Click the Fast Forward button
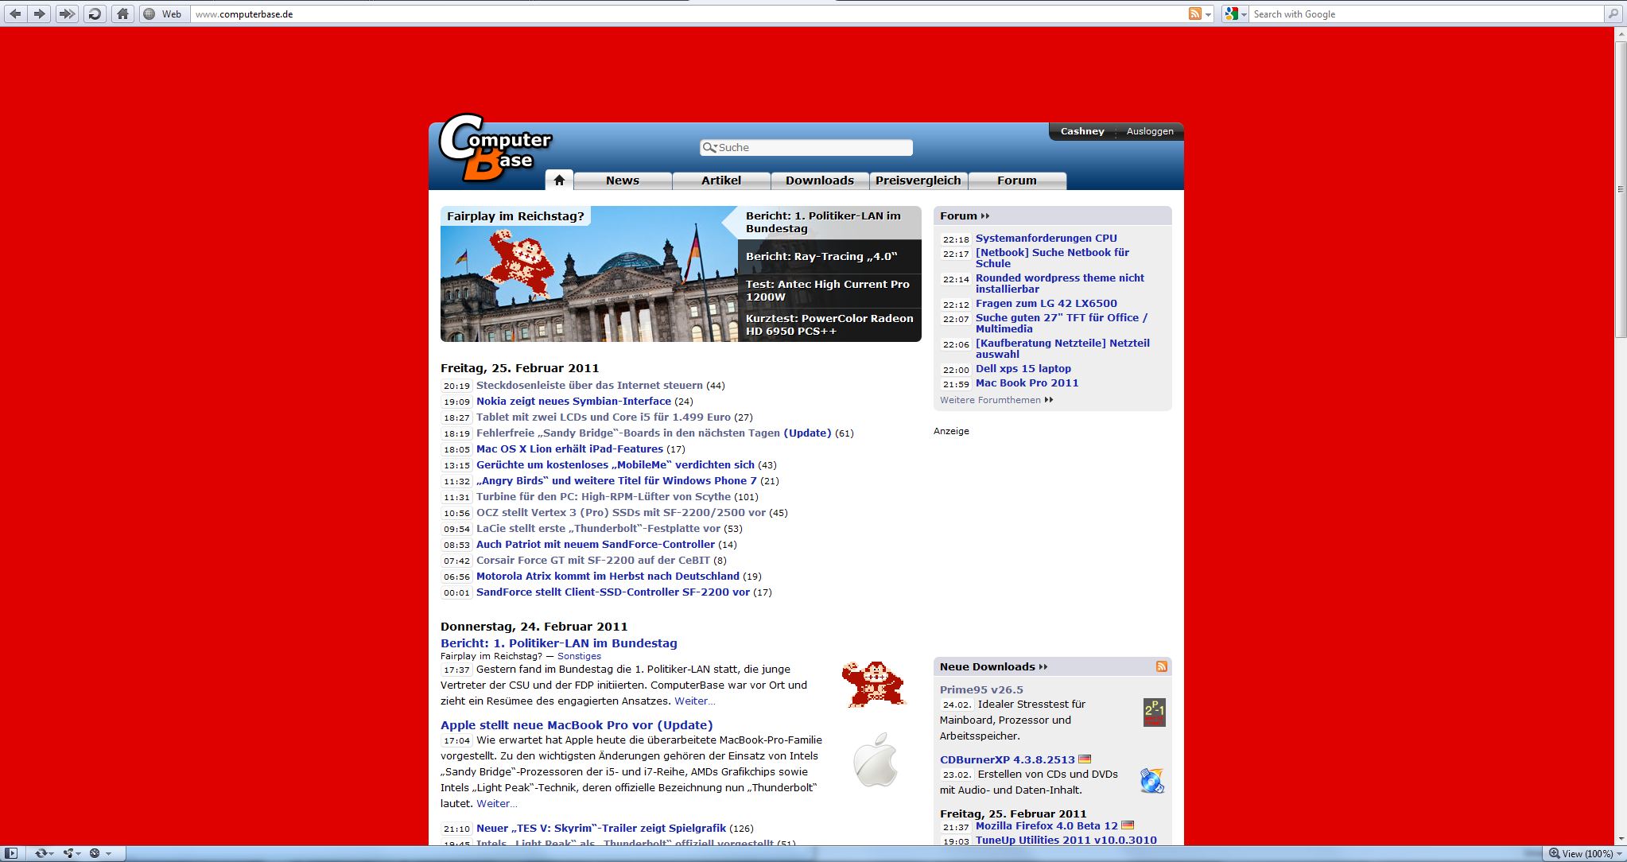The image size is (1627, 862). pos(67,14)
